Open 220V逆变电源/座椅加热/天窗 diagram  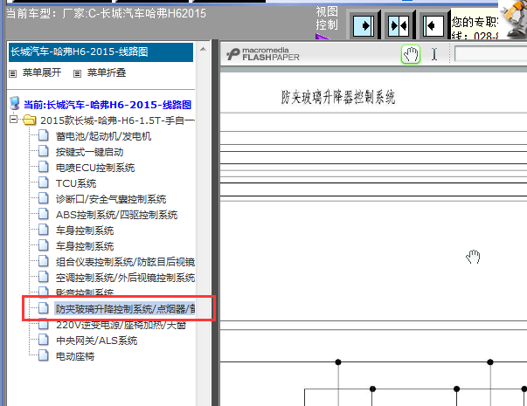121,325
